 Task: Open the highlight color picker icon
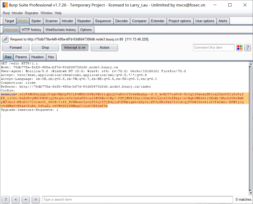[239, 48]
